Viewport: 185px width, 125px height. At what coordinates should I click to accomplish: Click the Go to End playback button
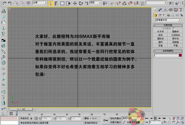pos(164,118)
